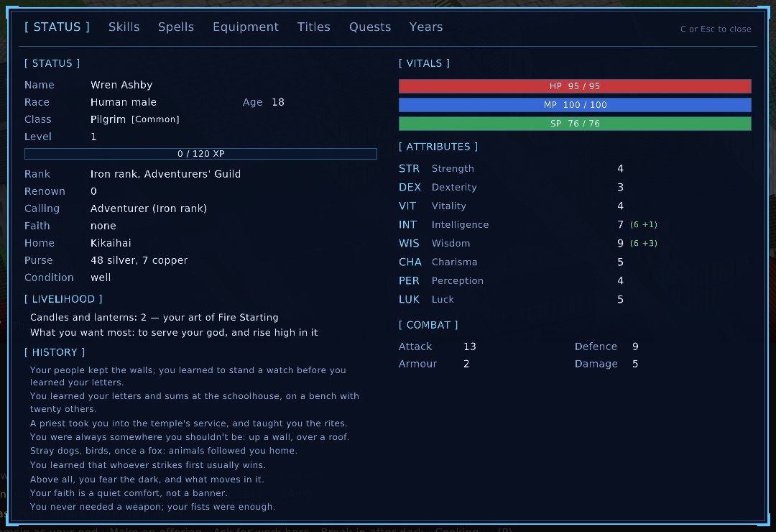The width and height of the screenshot is (776, 532).
Task: Click the green SP 76 / 76 bar
Action: point(575,124)
